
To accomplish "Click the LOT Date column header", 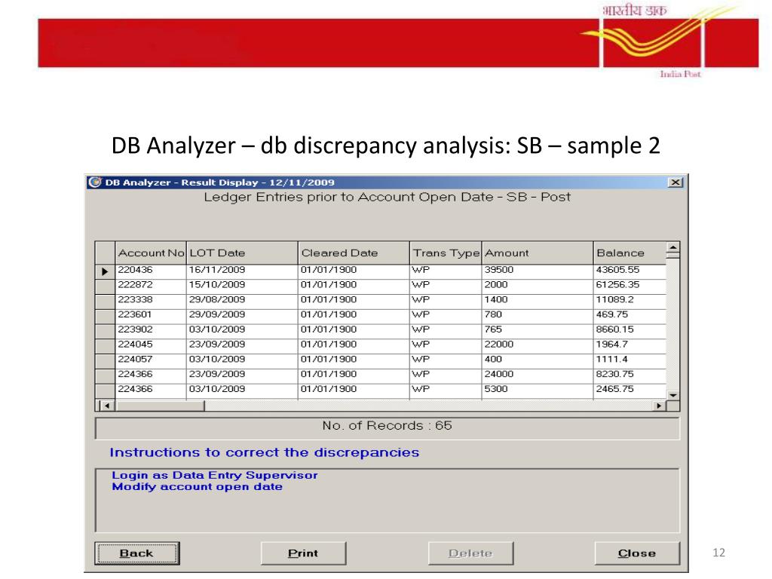I will pos(242,253).
